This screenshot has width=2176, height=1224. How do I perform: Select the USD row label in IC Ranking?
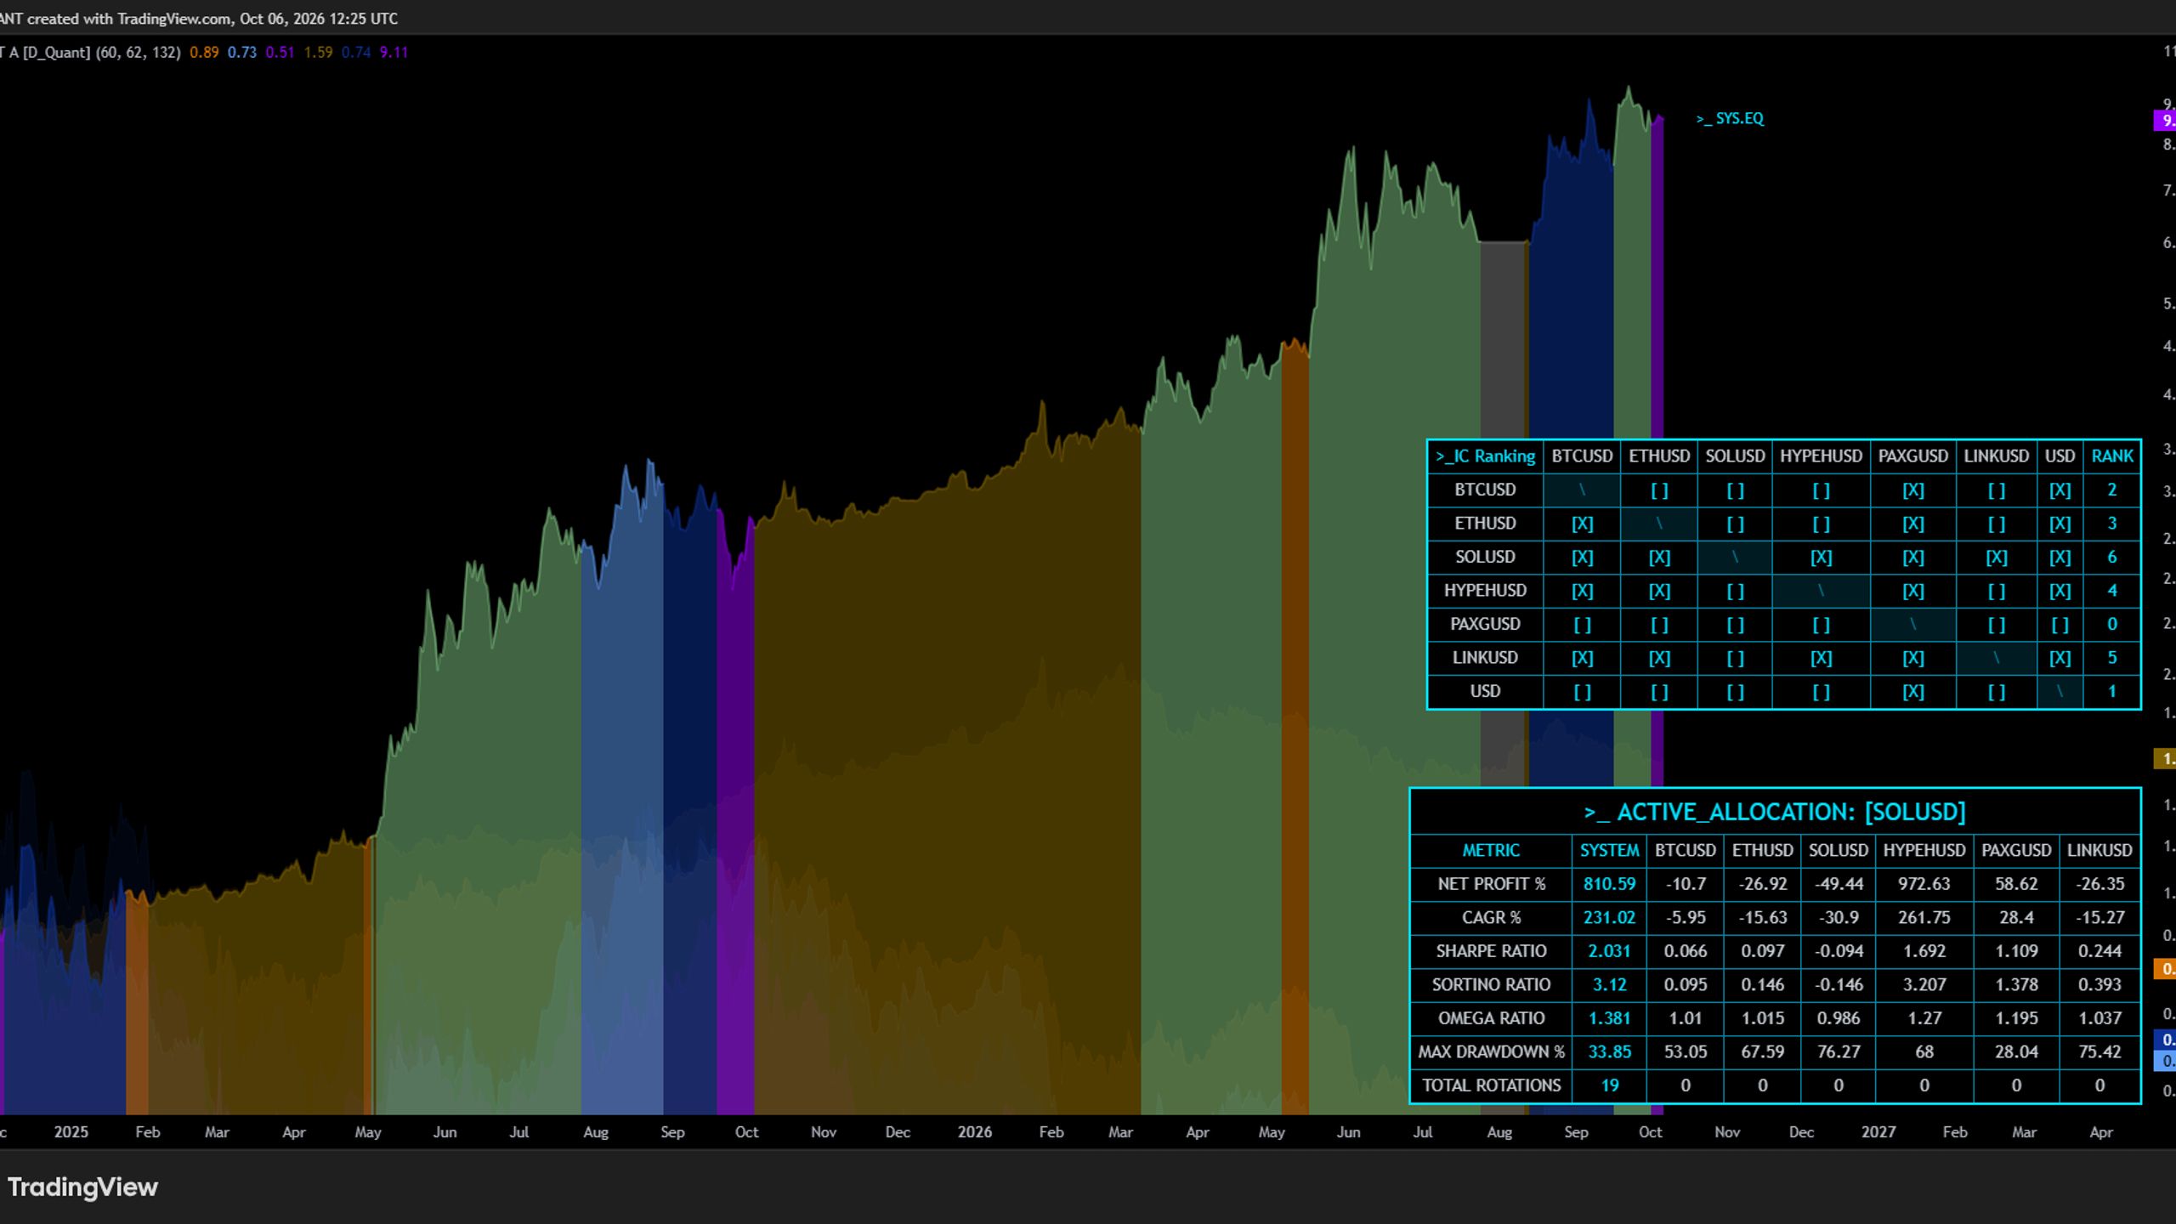pyautogui.click(x=1485, y=691)
